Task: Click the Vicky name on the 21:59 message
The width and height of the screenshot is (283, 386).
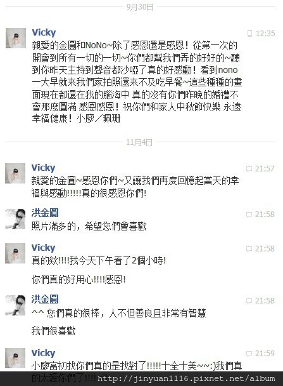Action: click(43, 353)
